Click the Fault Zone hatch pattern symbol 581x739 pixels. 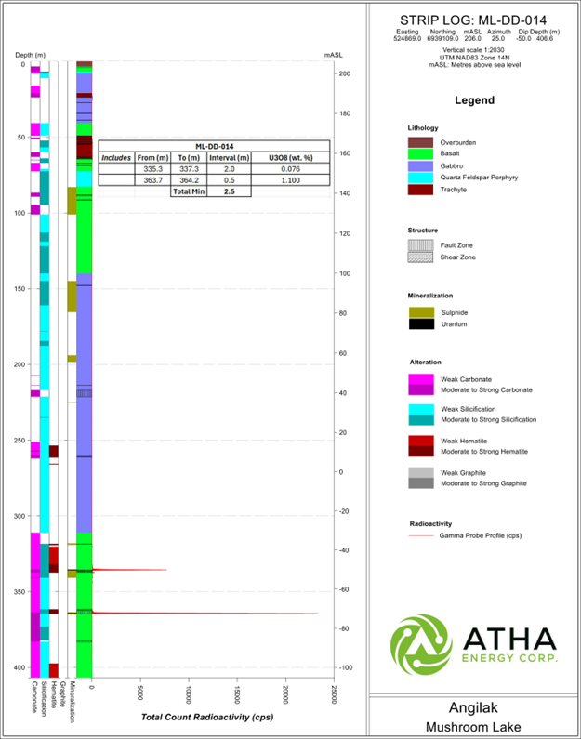[x=420, y=244]
